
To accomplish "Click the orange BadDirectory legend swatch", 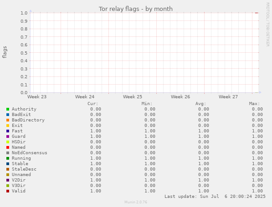I will [x=8, y=120].
